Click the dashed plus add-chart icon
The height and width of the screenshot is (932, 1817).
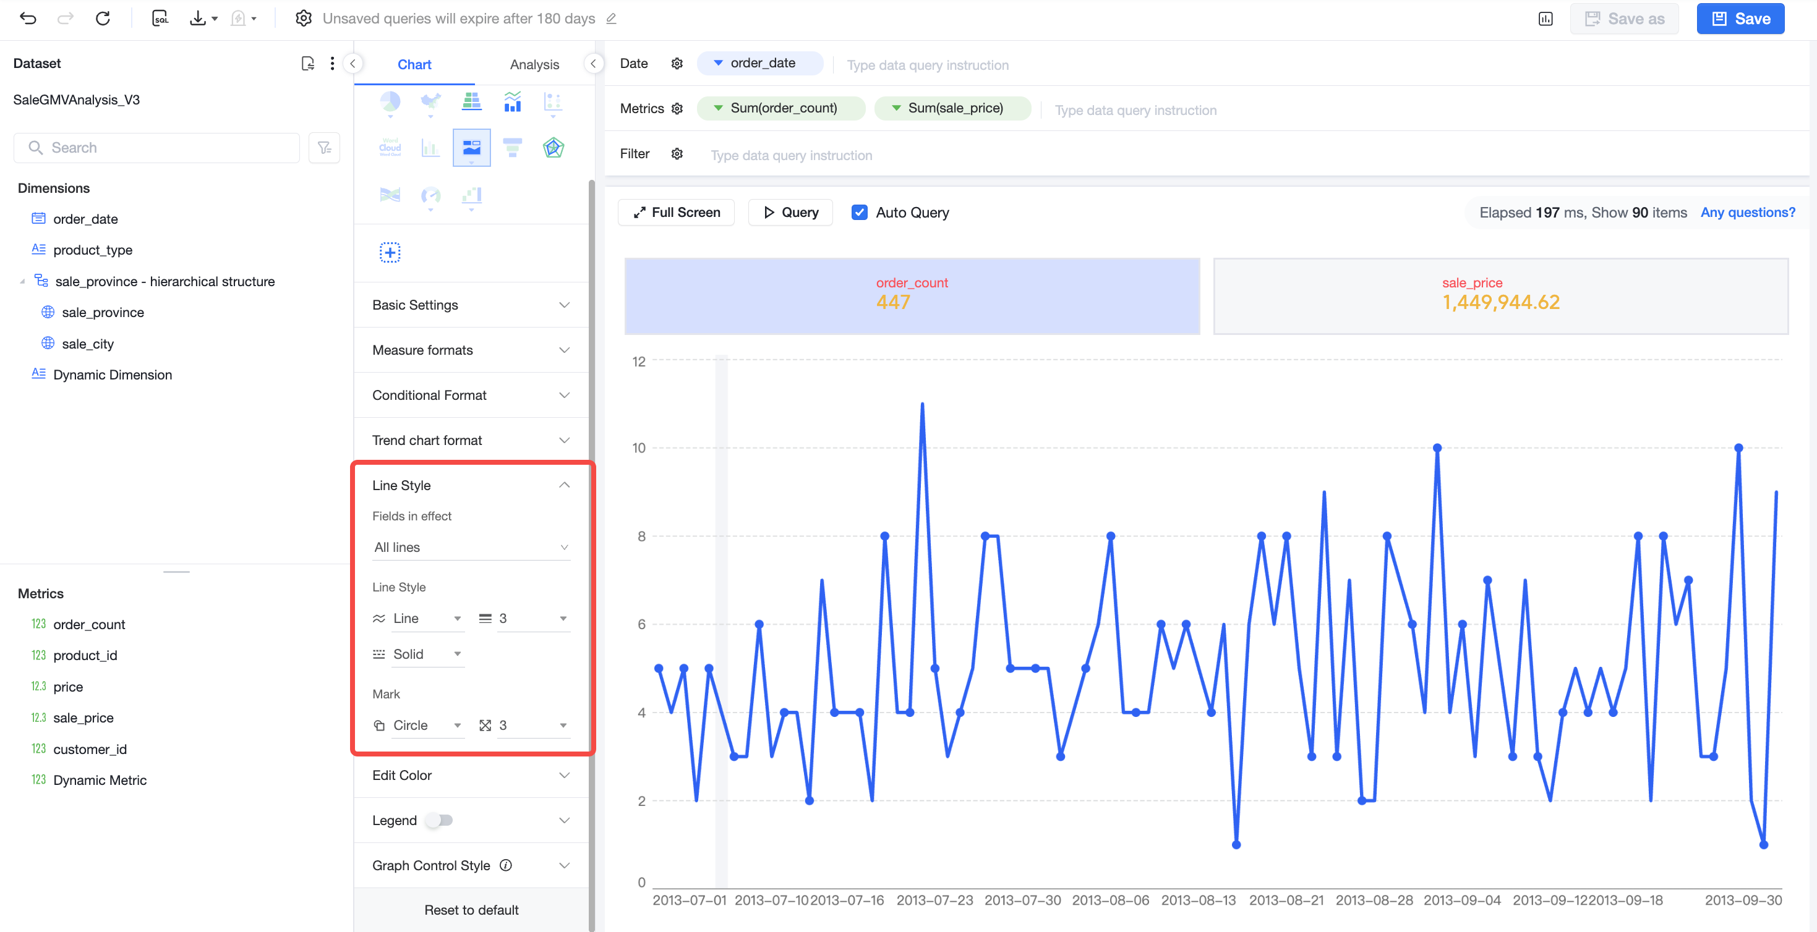pos(390,252)
